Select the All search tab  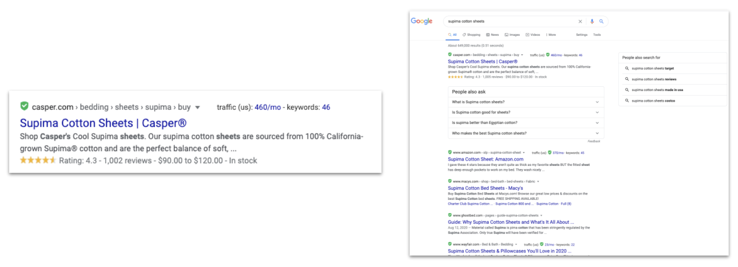pos(452,35)
